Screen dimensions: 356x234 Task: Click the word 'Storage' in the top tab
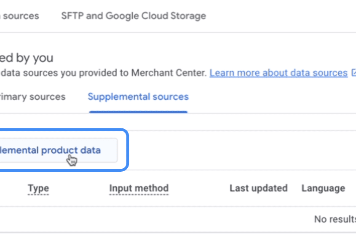(188, 16)
